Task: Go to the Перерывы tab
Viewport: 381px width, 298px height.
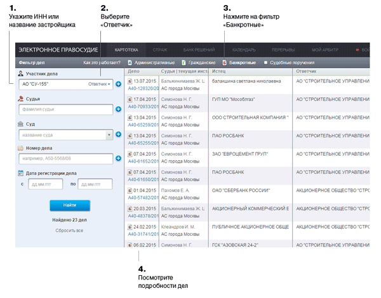Action: (283, 50)
